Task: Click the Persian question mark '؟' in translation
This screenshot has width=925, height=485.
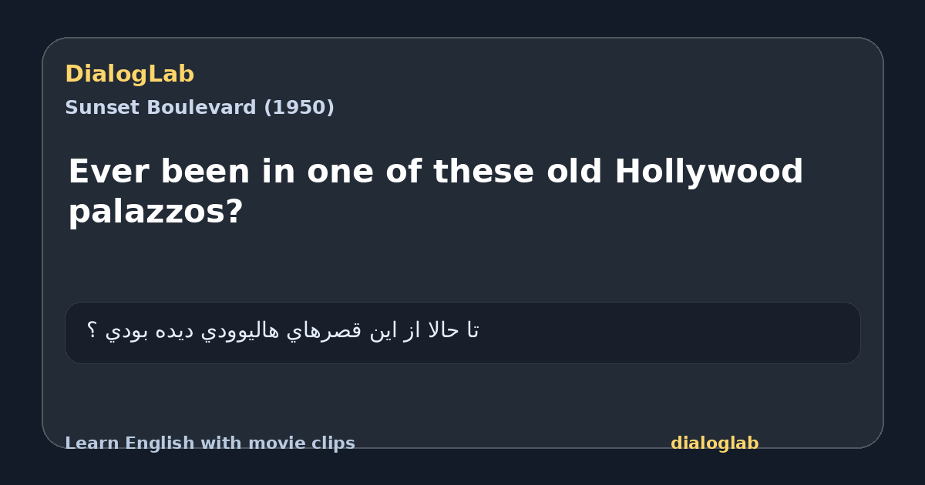Action: pyautogui.click(x=92, y=330)
